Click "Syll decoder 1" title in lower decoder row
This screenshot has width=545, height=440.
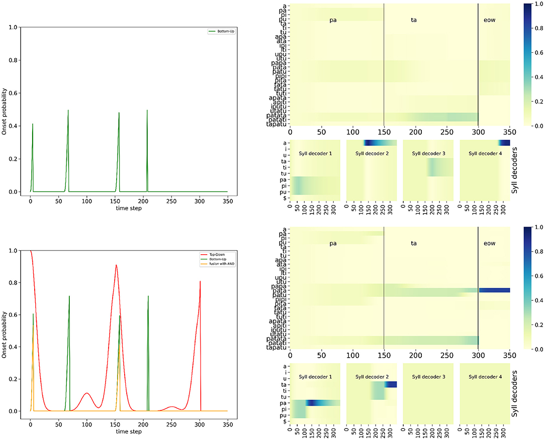(x=315, y=377)
